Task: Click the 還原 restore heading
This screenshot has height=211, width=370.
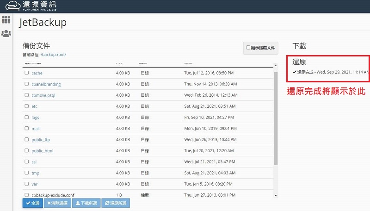Action: click(299, 62)
